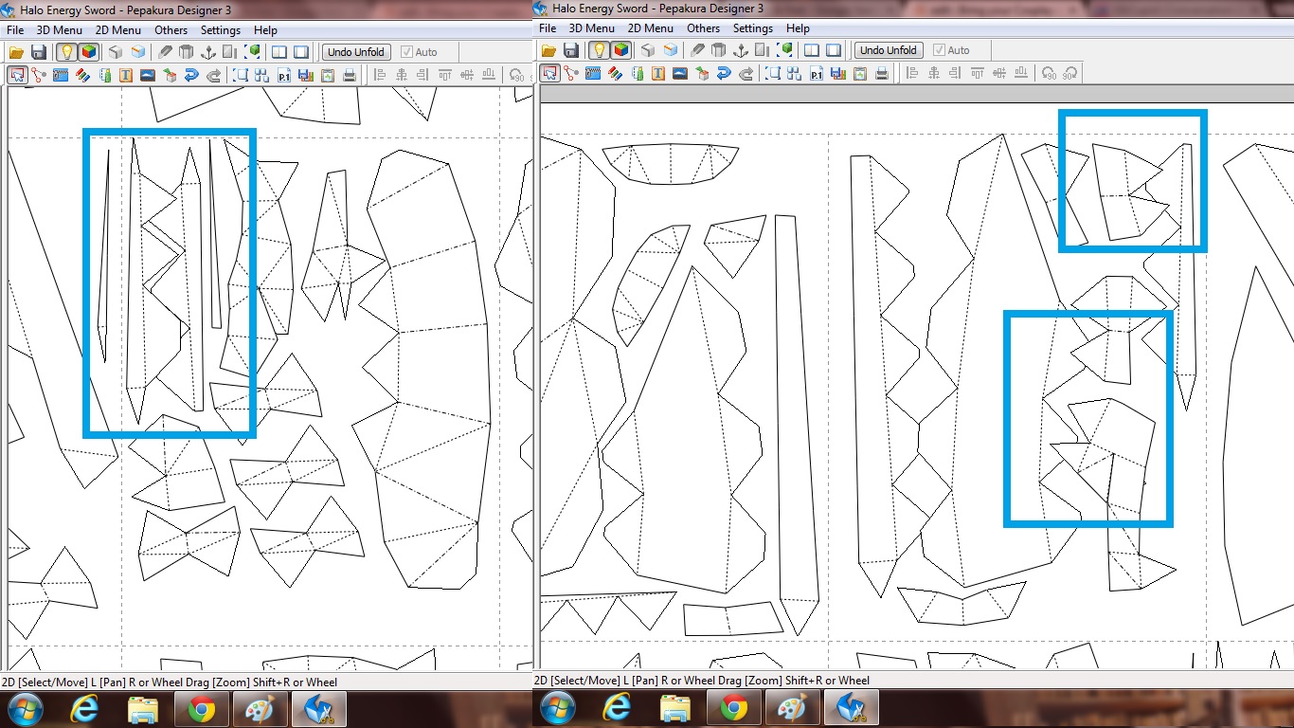Rotate 90 clockwise icon in right window
Viewport: 1294px width, 728px height.
point(1069,73)
